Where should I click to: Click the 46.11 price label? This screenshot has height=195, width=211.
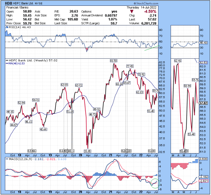pyautogui.click(x=29, y=122)
